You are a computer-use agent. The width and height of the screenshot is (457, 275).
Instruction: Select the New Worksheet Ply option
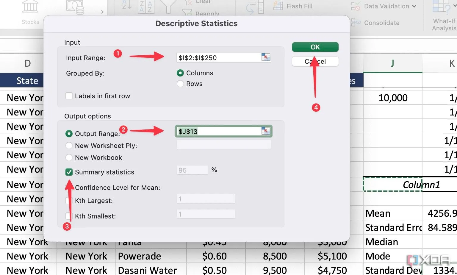click(69, 146)
